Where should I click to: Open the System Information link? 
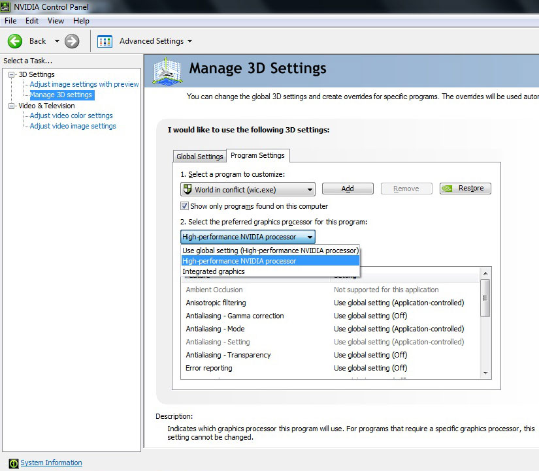click(x=51, y=463)
